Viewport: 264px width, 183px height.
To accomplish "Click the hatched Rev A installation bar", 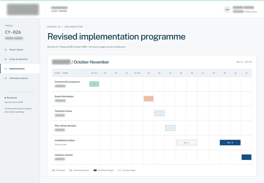I will click(x=186, y=142).
